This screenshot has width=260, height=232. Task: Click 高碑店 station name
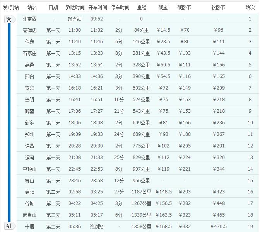(30, 30)
